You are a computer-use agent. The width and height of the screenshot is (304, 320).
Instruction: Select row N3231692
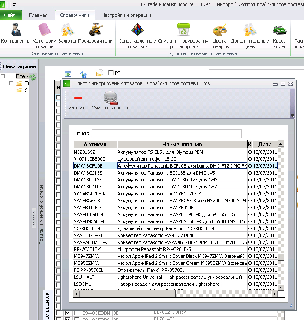[175, 152]
